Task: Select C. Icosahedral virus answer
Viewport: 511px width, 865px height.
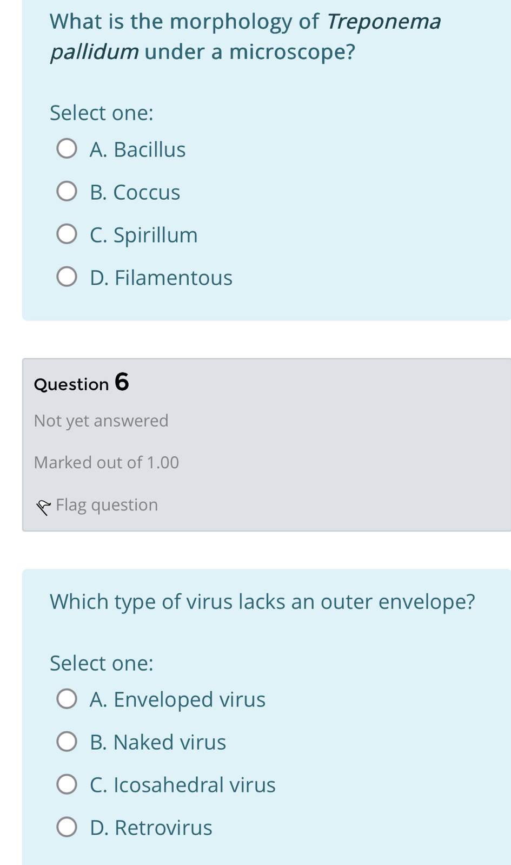Action: tap(67, 784)
